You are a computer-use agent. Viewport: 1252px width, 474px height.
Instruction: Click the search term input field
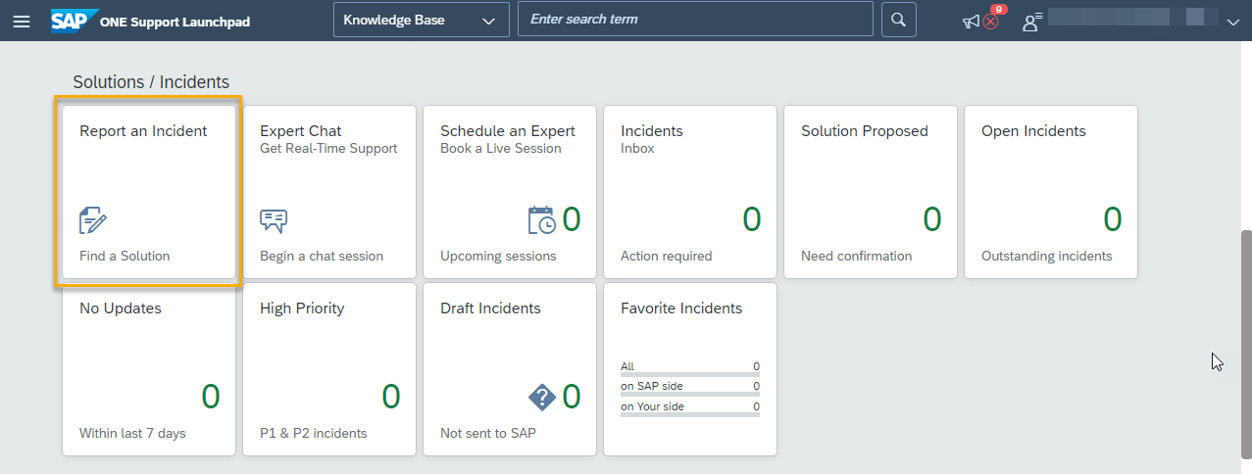695,19
